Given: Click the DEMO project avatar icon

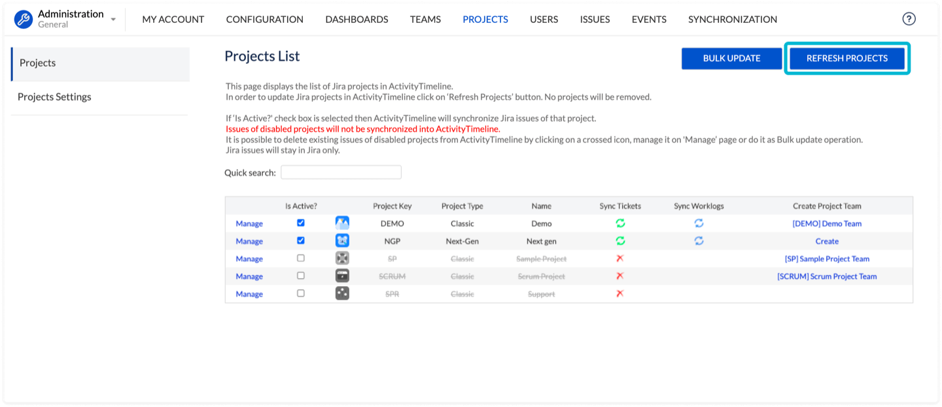Looking at the screenshot, I should pyautogui.click(x=342, y=223).
